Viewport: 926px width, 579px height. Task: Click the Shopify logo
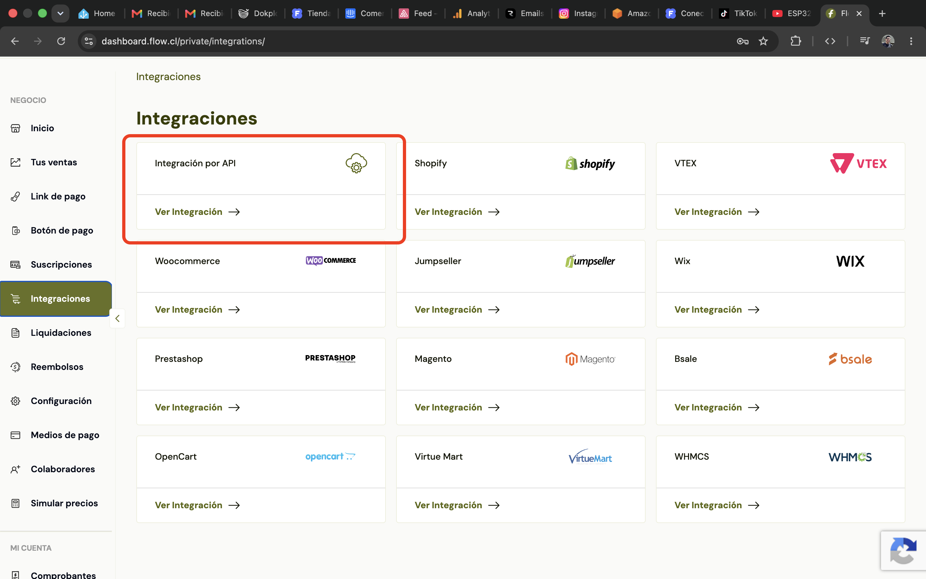click(x=590, y=163)
